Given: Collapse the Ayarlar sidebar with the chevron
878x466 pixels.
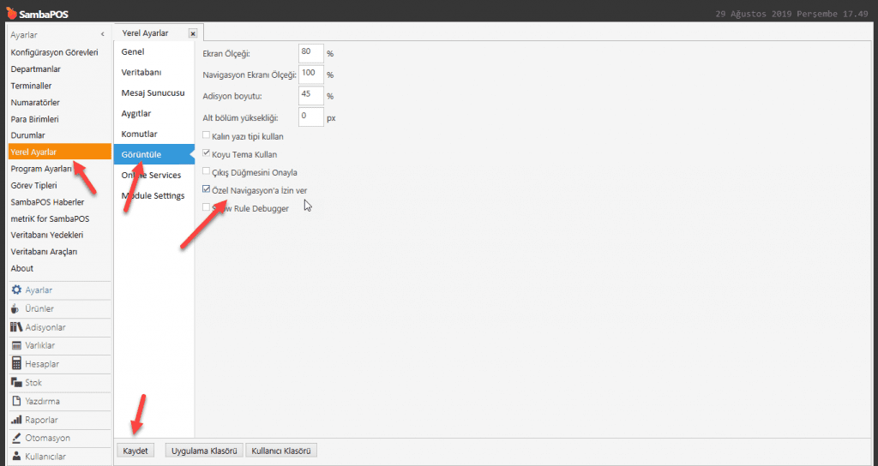Looking at the screenshot, I should point(103,34).
